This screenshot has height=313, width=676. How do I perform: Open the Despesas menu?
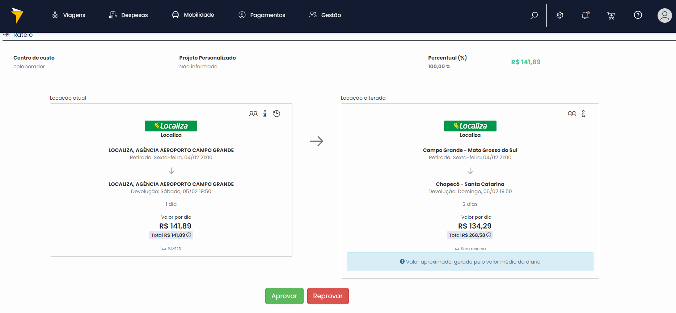pos(128,15)
